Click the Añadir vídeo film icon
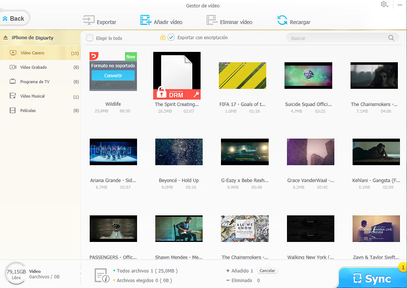 (146, 20)
